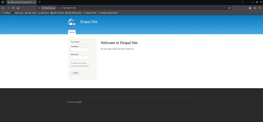
Task: Click the Drupal link in footer
Action: click(79, 102)
